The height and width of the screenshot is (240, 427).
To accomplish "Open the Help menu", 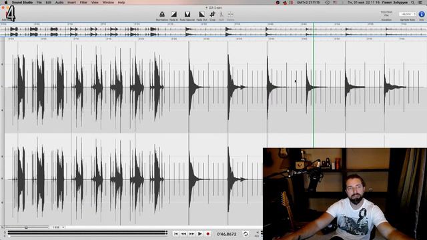I will [121, 3].
